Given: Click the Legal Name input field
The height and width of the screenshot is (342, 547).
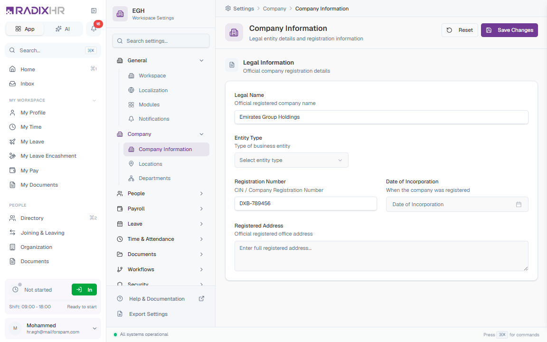Looking at the screenshot, I should [381, 117].
